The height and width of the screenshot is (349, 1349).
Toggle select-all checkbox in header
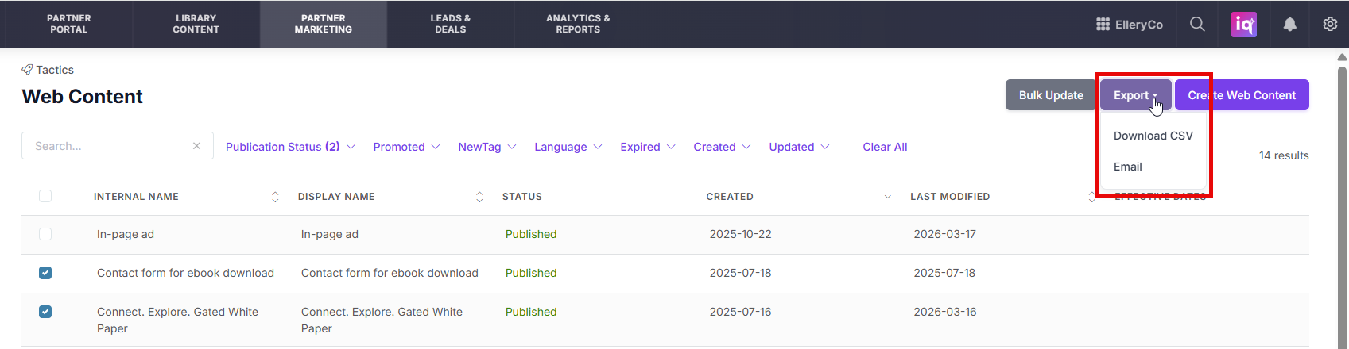tap(45, 196)
